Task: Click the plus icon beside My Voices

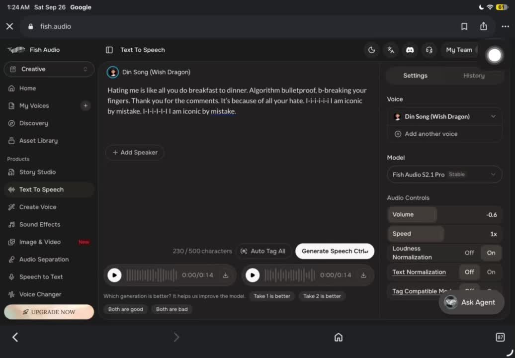Action: [86, 106]
